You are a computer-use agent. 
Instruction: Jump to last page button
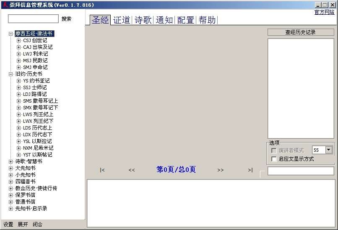[x=250, y=170]
